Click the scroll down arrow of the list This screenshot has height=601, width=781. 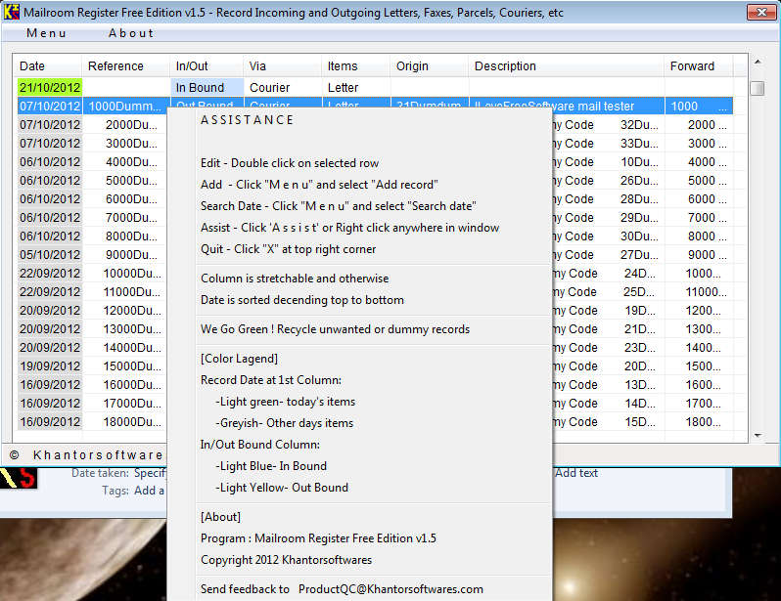pyautogui.click(x=757, y=435)
